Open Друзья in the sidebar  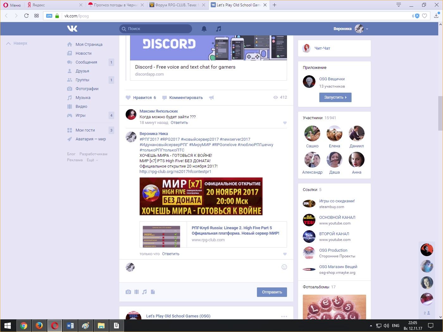82,71
